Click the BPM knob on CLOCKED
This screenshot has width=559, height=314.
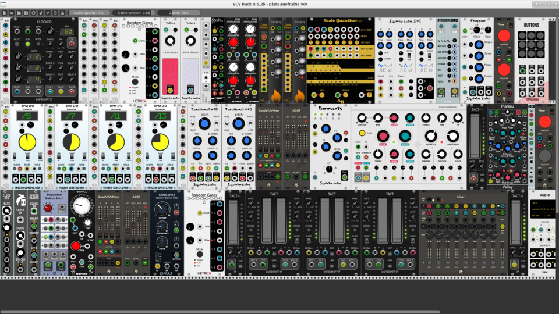pyautogui.click(x=51, y=31)
